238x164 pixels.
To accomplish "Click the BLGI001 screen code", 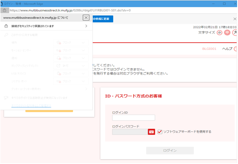I will 209,49.
